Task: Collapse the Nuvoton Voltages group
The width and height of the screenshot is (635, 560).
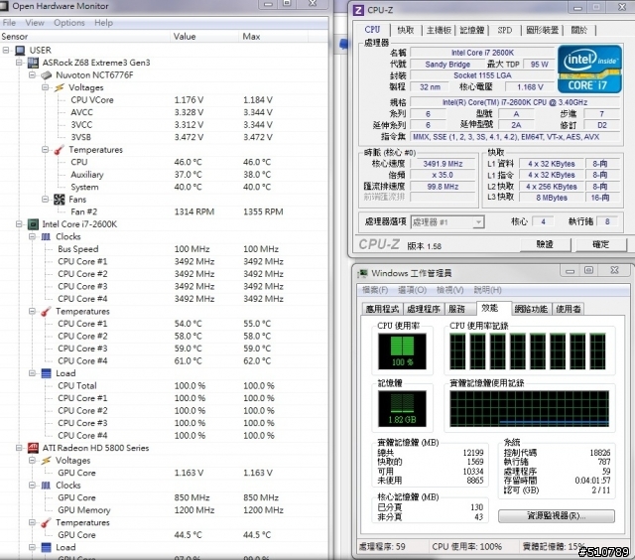Action: 46,87
